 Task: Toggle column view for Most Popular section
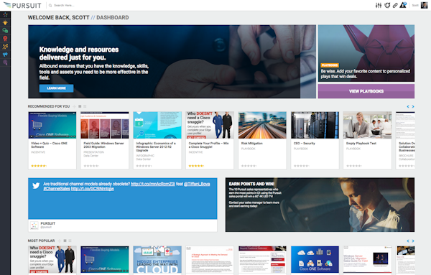coord(65,241)
